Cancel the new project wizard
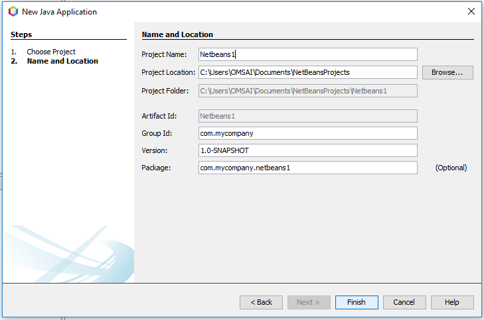484x320 pixels. tap(404, 302)
